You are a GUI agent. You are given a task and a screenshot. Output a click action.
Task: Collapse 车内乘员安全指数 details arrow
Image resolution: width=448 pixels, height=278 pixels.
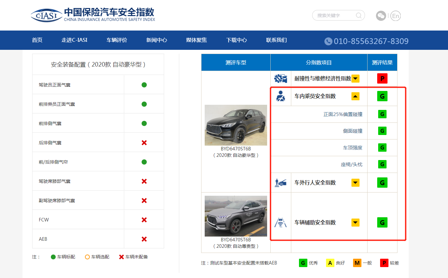pyautogui.click(x=355, y=96)
